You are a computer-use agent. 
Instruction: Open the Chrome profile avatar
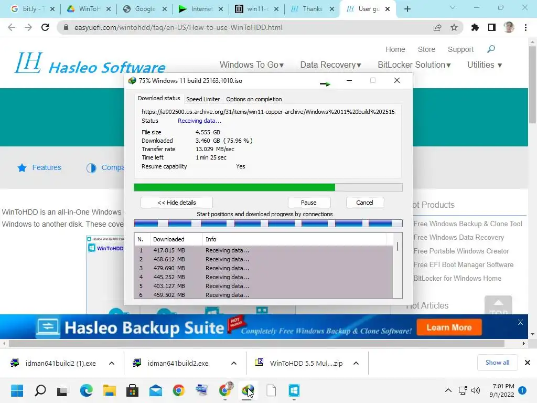pos(509,27)
